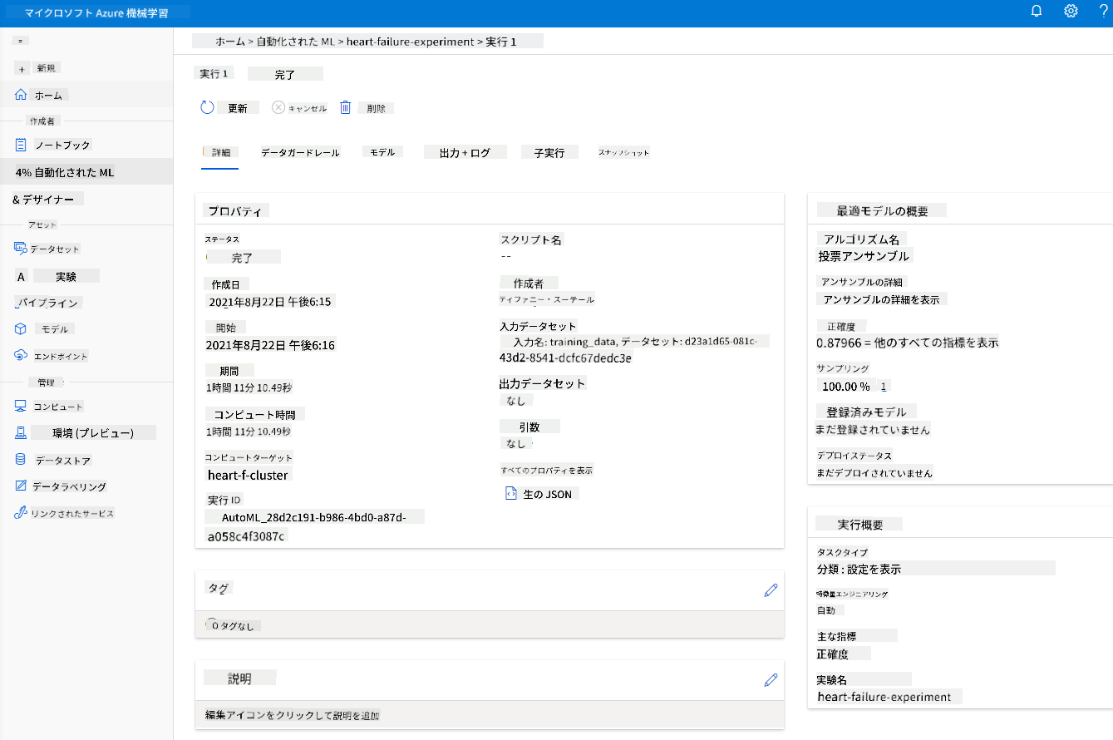Click the text "まだデプロイされていません"

tap(874, 473)
